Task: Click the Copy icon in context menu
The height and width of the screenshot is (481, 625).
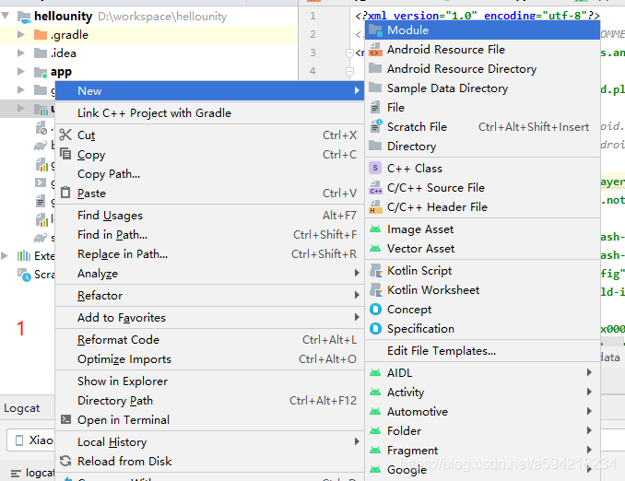Action: click(65, 154)
